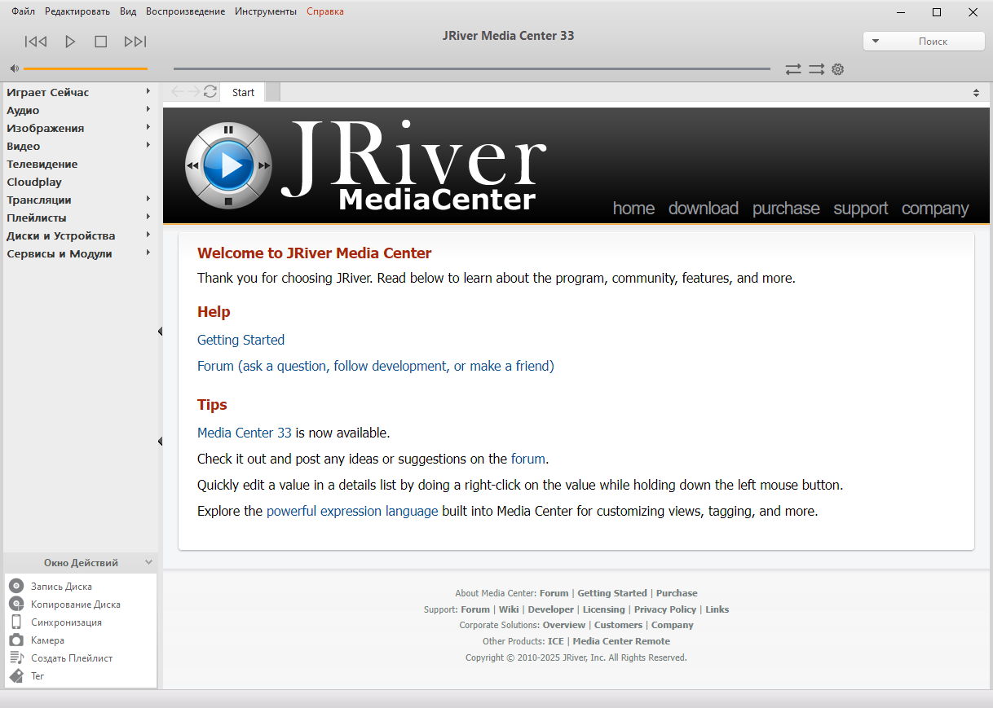This screenshot has width=993, height=708.
Task: Open the Камера action
Action: (47, 640)
